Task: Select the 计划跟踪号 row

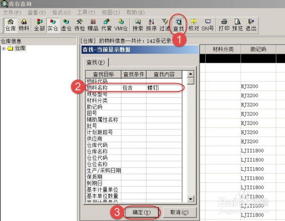Action: [x=134, y=132]
